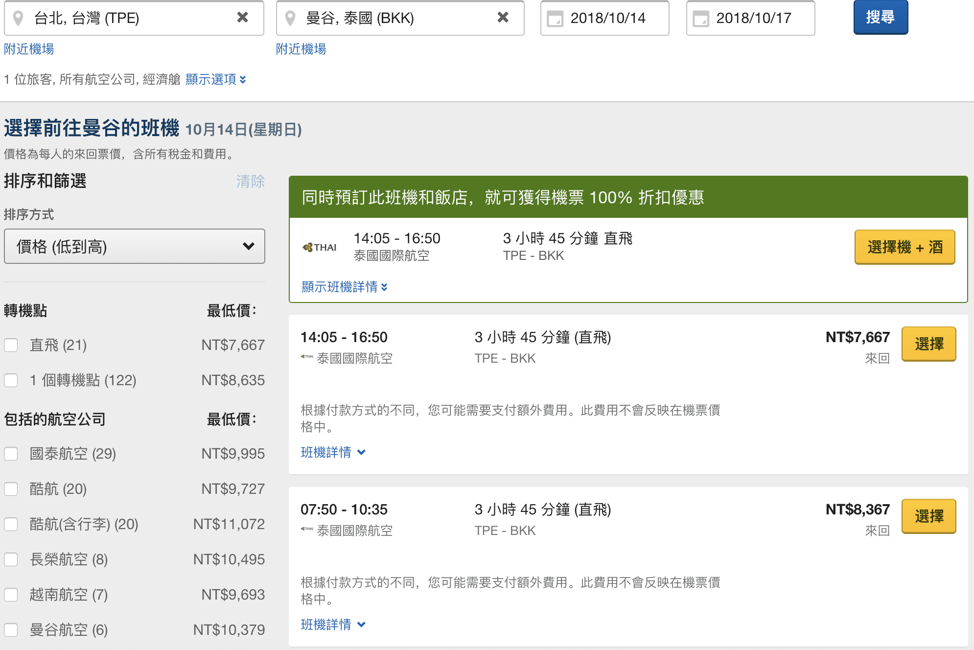Click the NT$9,693 price for 越南航空
The height and width of the screenshot is (650, 974).
point(233,595)
